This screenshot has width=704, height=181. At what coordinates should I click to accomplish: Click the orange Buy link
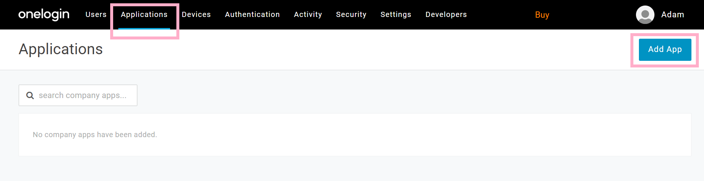542,15
